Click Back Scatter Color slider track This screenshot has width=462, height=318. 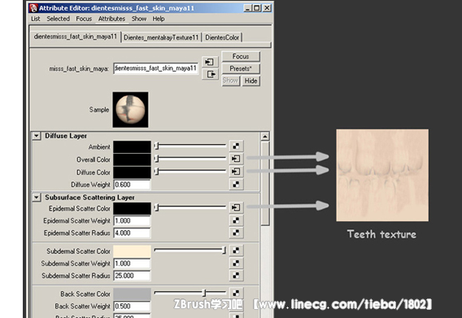click(x=190, y=293)
